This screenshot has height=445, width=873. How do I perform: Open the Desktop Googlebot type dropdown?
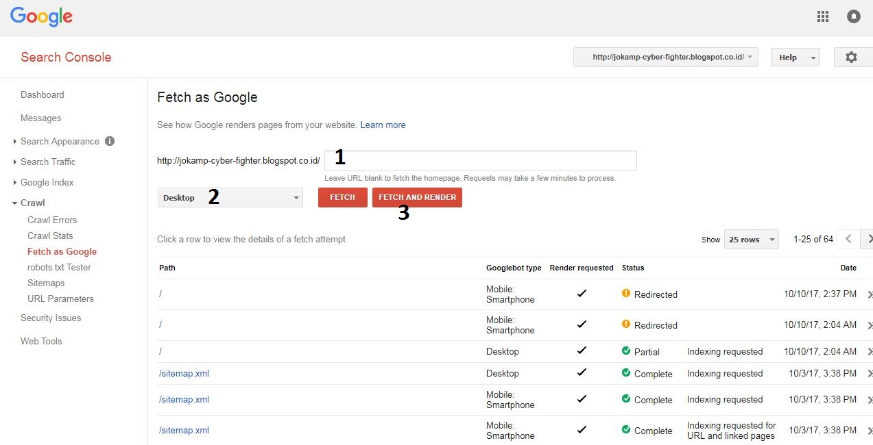pos(230,198)
